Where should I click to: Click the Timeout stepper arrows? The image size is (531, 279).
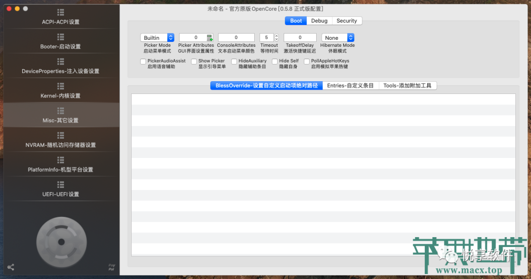276,37
